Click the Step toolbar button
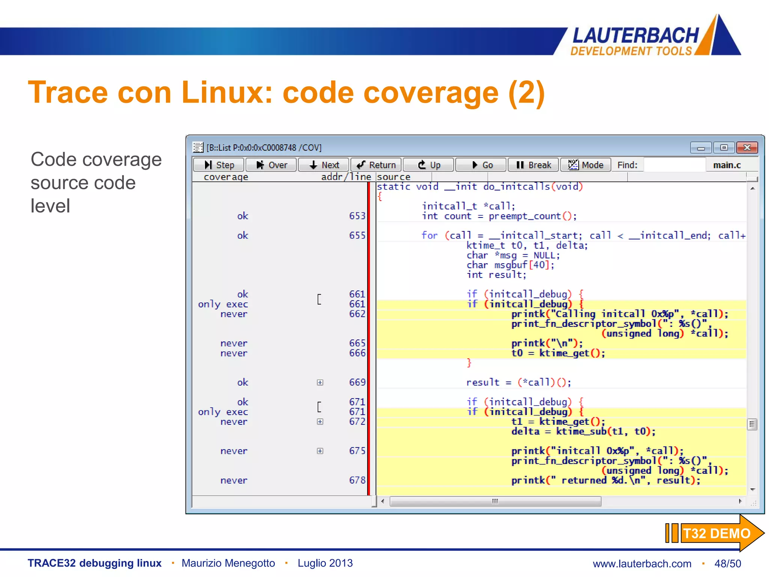Screen dimensions: 769x577 tap(219, 165)
